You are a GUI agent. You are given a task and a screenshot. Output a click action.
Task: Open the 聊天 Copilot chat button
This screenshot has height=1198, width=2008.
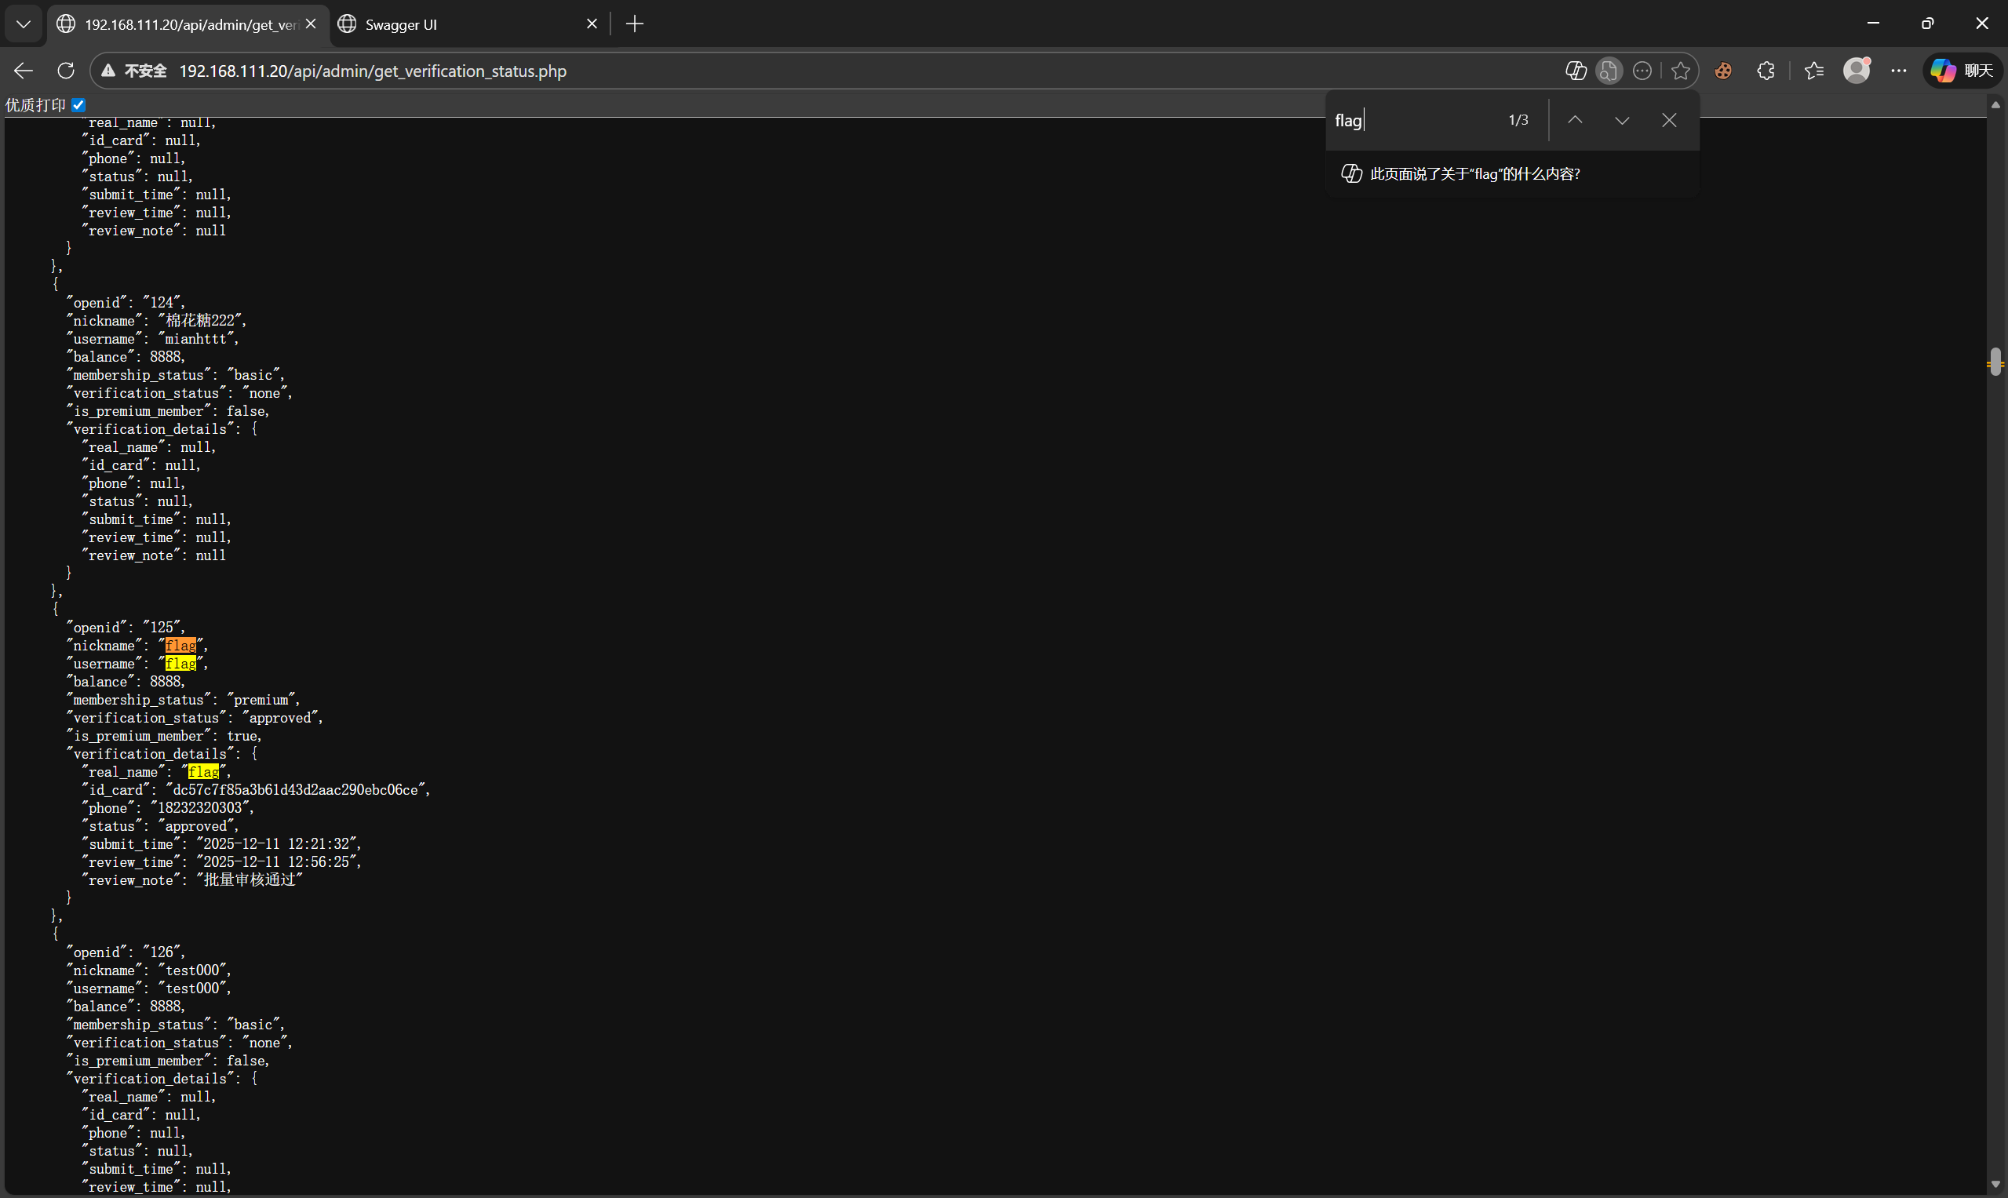[1962, 71]
